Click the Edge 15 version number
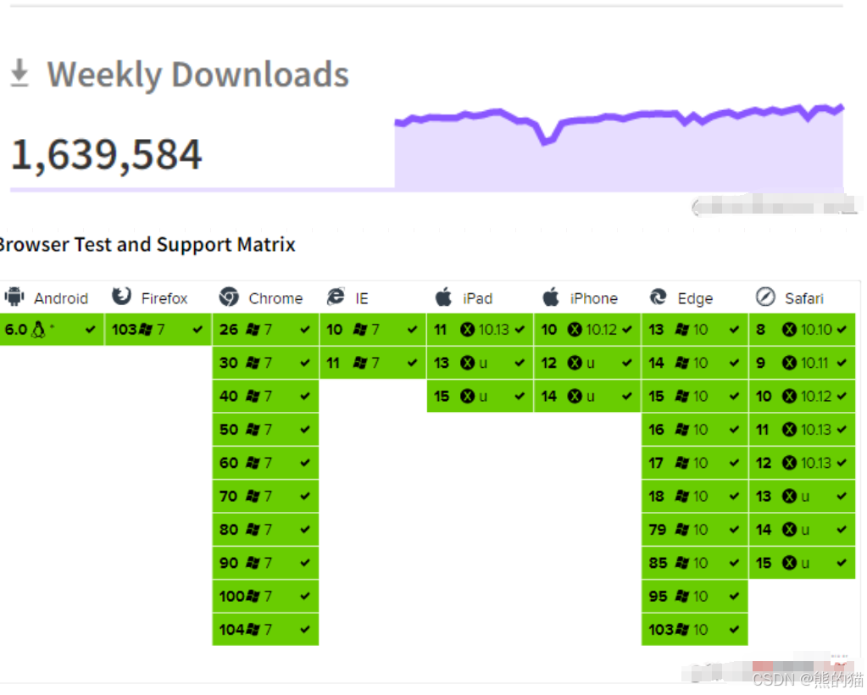 (656, 397)
